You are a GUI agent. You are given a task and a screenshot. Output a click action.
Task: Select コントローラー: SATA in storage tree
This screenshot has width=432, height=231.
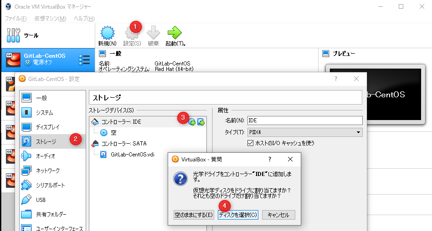(124, 144)
